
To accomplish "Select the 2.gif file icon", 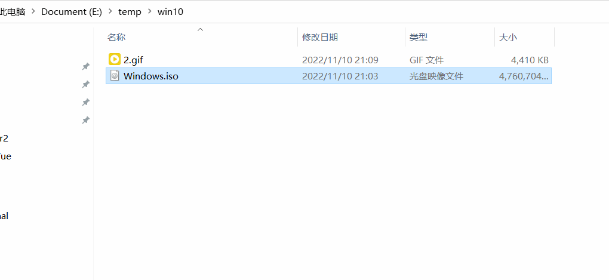I will pyautogui.click(x=115, y=60).
